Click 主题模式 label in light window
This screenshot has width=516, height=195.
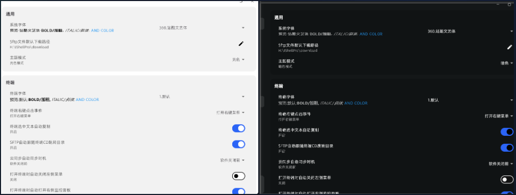click(x=18, y=58)
